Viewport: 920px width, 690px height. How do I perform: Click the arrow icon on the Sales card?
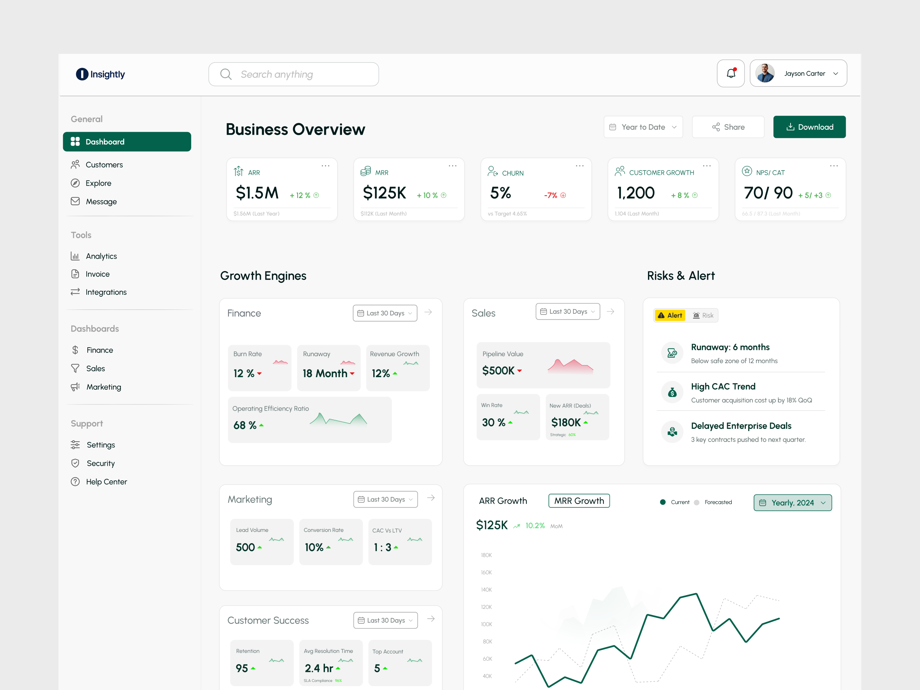610,311
